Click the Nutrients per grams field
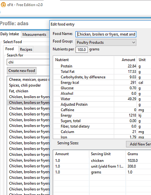 (82, 50)
